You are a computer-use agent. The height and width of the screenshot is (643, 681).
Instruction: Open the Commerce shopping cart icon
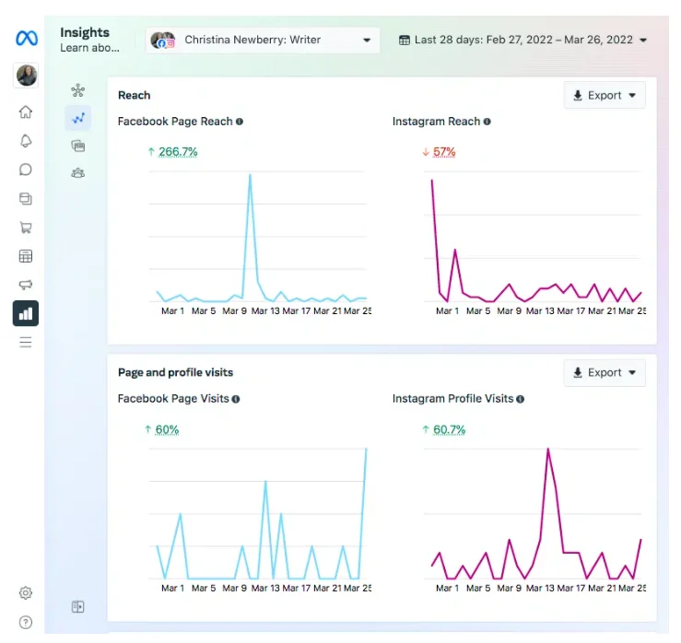26,227
